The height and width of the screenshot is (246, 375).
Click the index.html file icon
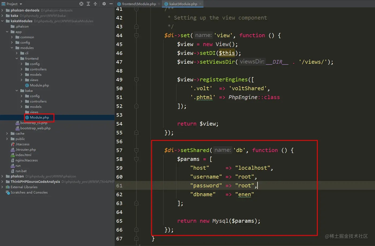tap(13, 155)
